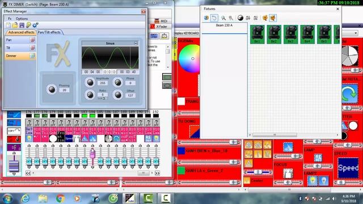
Task: Select the MIDI tab behind Effect Manager
Action: 161,21
